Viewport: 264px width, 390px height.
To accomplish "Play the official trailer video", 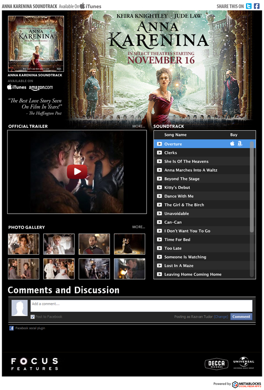I will click(77, 171).
